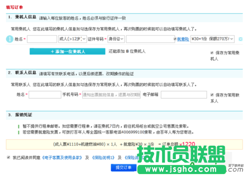Click the contact name input field
This screenshot has width=247, height=177.
pyautogui.click(x=45, y=95)
